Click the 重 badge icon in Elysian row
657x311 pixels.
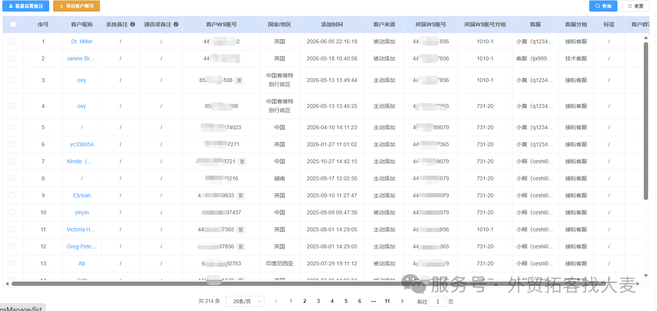tap(241, 196)
